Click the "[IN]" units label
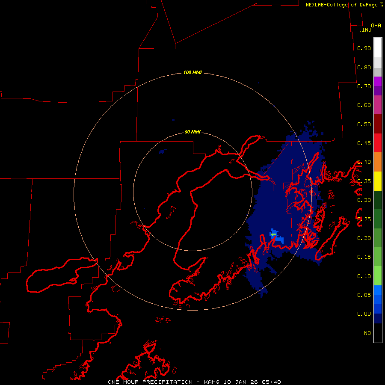 (365, 30)
